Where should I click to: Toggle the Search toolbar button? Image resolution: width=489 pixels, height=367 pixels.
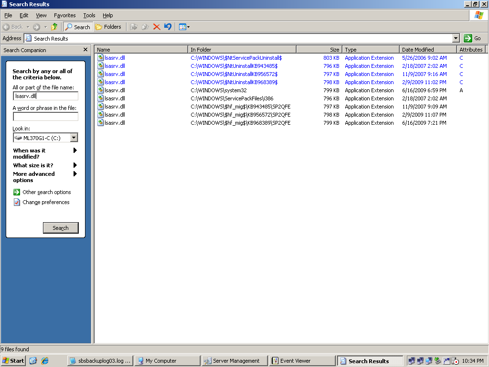point(78,27)
